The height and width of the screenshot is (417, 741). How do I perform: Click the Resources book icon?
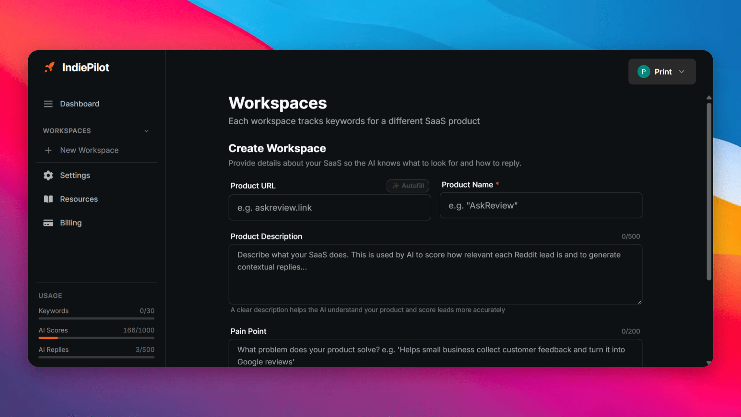48,199
